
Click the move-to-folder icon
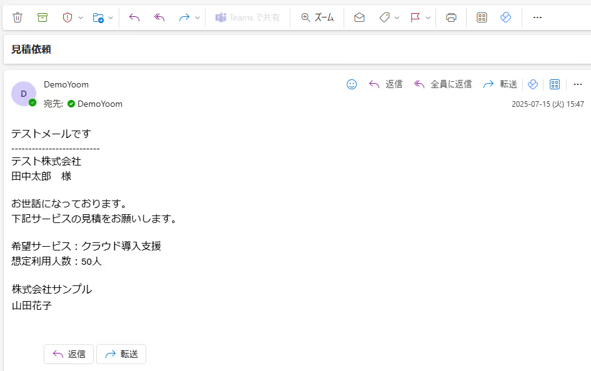click(x=98, y=17)
